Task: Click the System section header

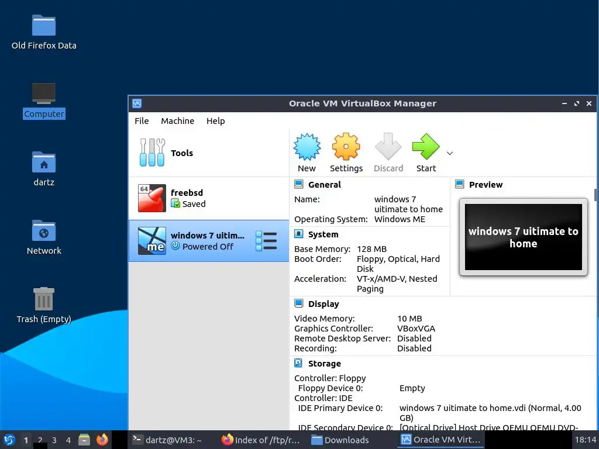Action: tap(323, 234)
